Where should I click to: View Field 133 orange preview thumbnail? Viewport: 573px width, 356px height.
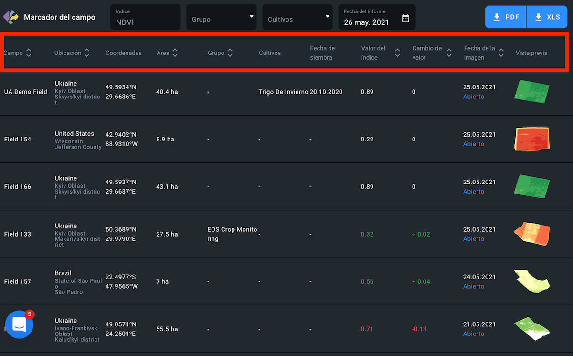click(532, 234)
